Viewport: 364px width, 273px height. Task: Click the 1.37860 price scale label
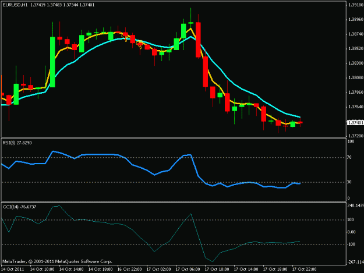[x=356, y=93]
